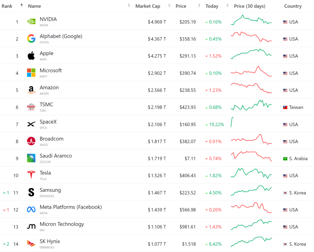314x252 pixels.
Task: Click the Broadcom logo icon
Action: point(31,141)
